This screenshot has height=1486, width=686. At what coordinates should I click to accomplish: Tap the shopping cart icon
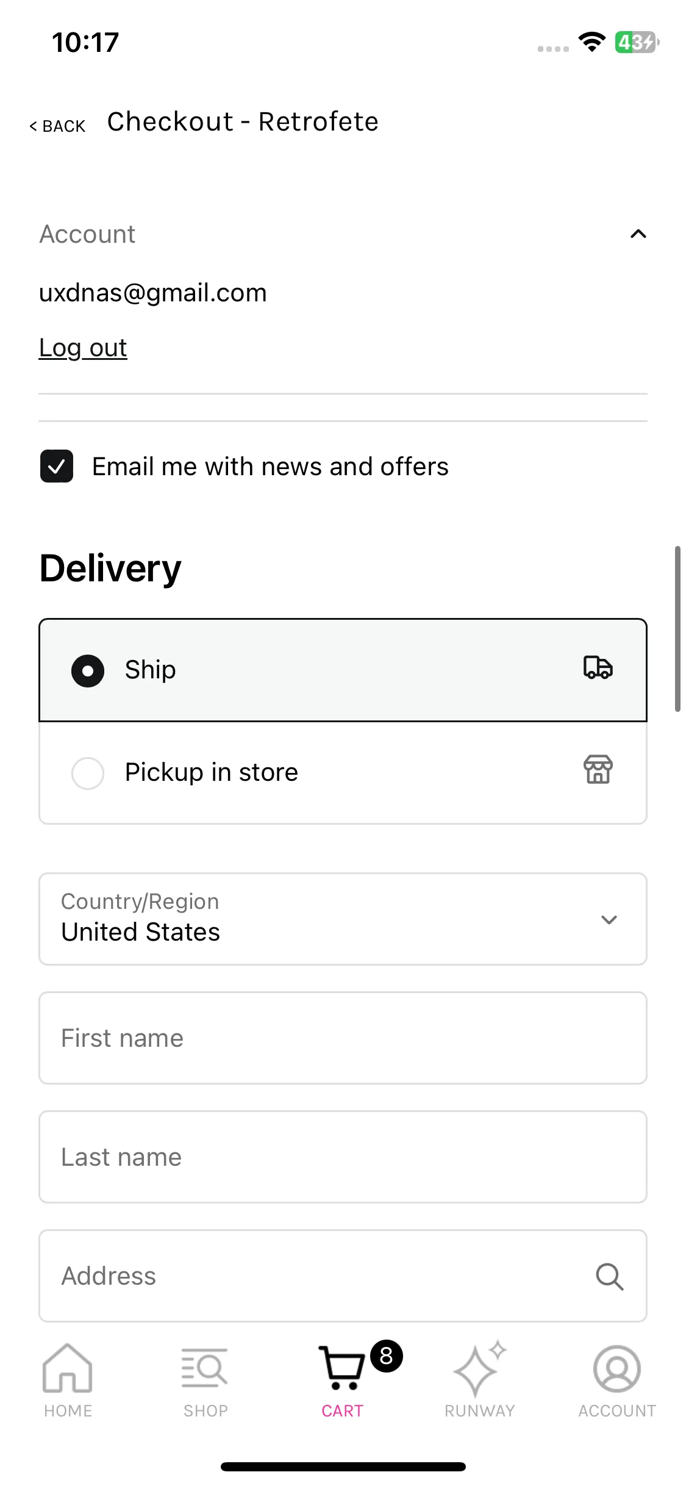(x=341, y=1367)
